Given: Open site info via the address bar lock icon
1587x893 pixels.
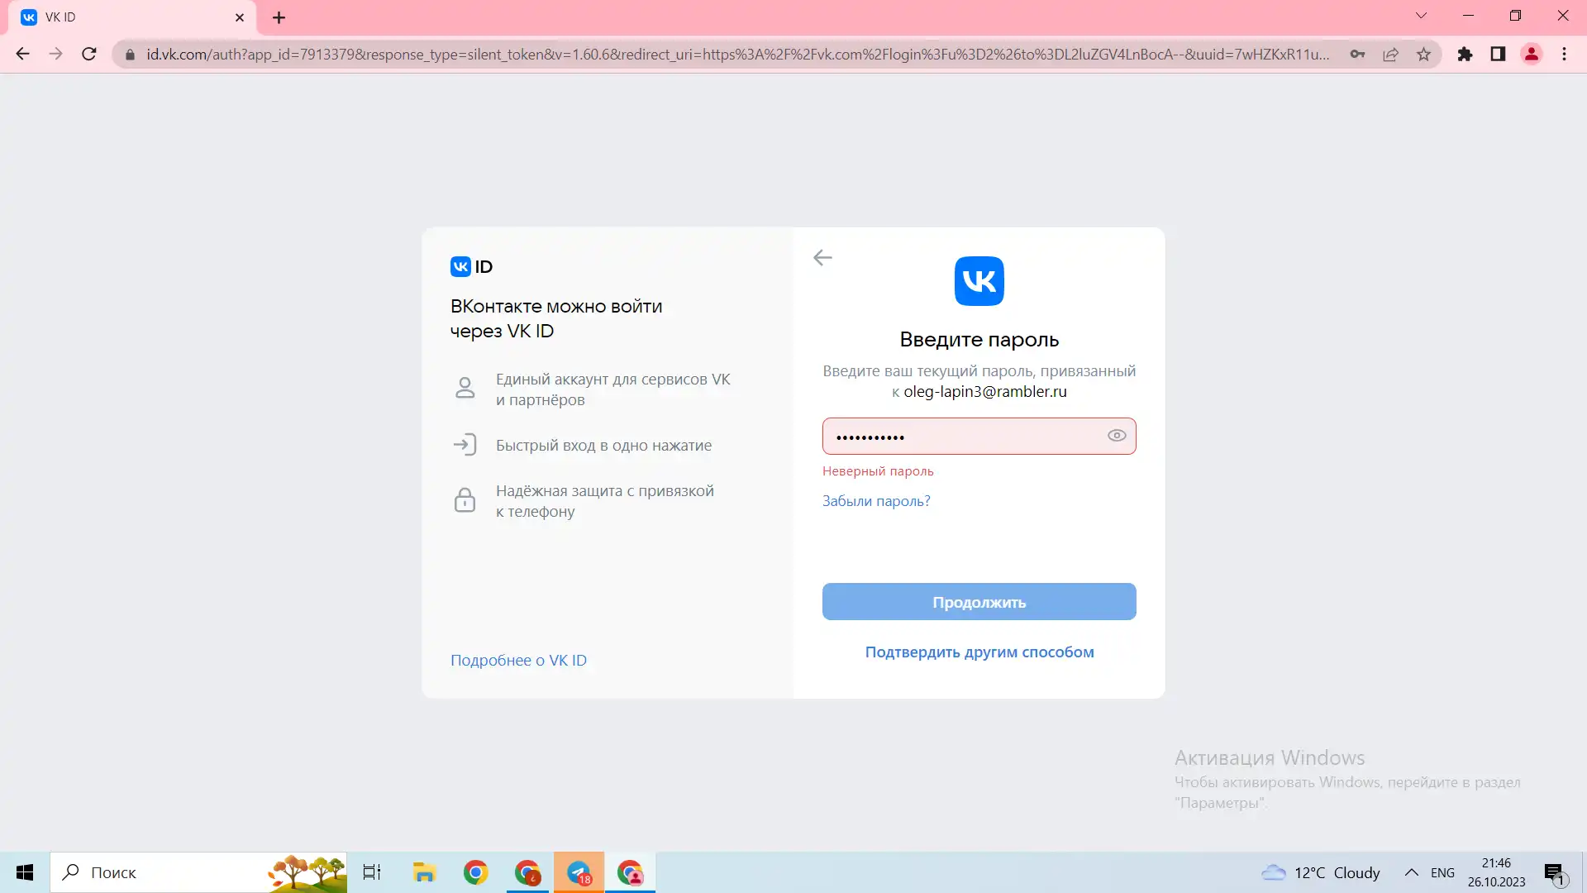Looking at the screenshot, I should point(130,55).
